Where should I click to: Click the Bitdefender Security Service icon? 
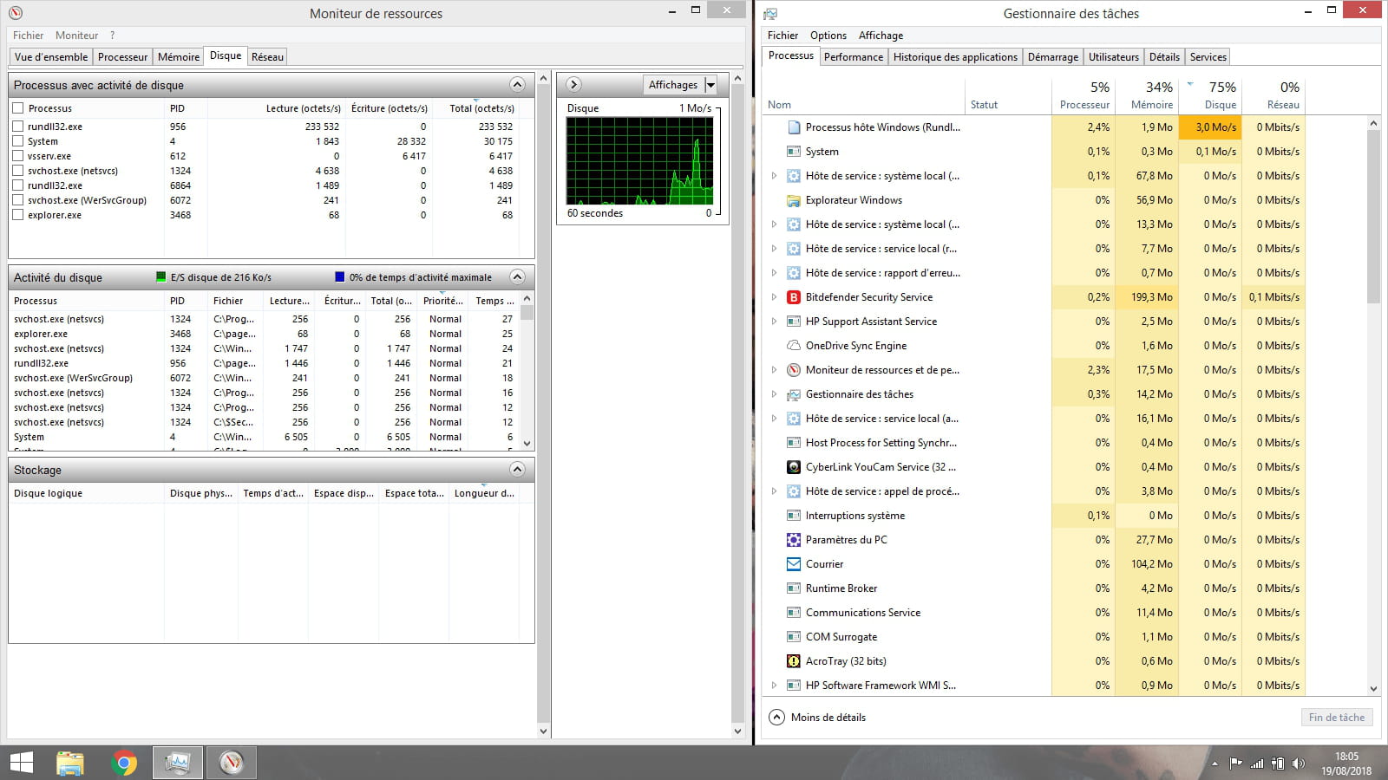[x=793, y=297]
